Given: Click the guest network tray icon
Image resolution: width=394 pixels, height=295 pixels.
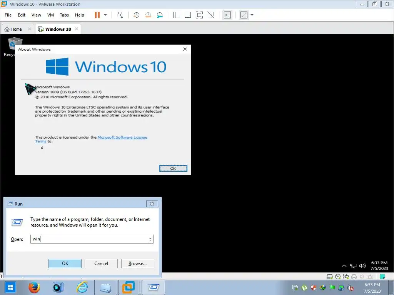Looking at the screenshot, I should [353, 266].
